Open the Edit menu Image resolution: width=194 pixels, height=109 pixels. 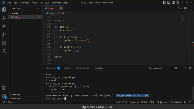click(x=15, y=3)
